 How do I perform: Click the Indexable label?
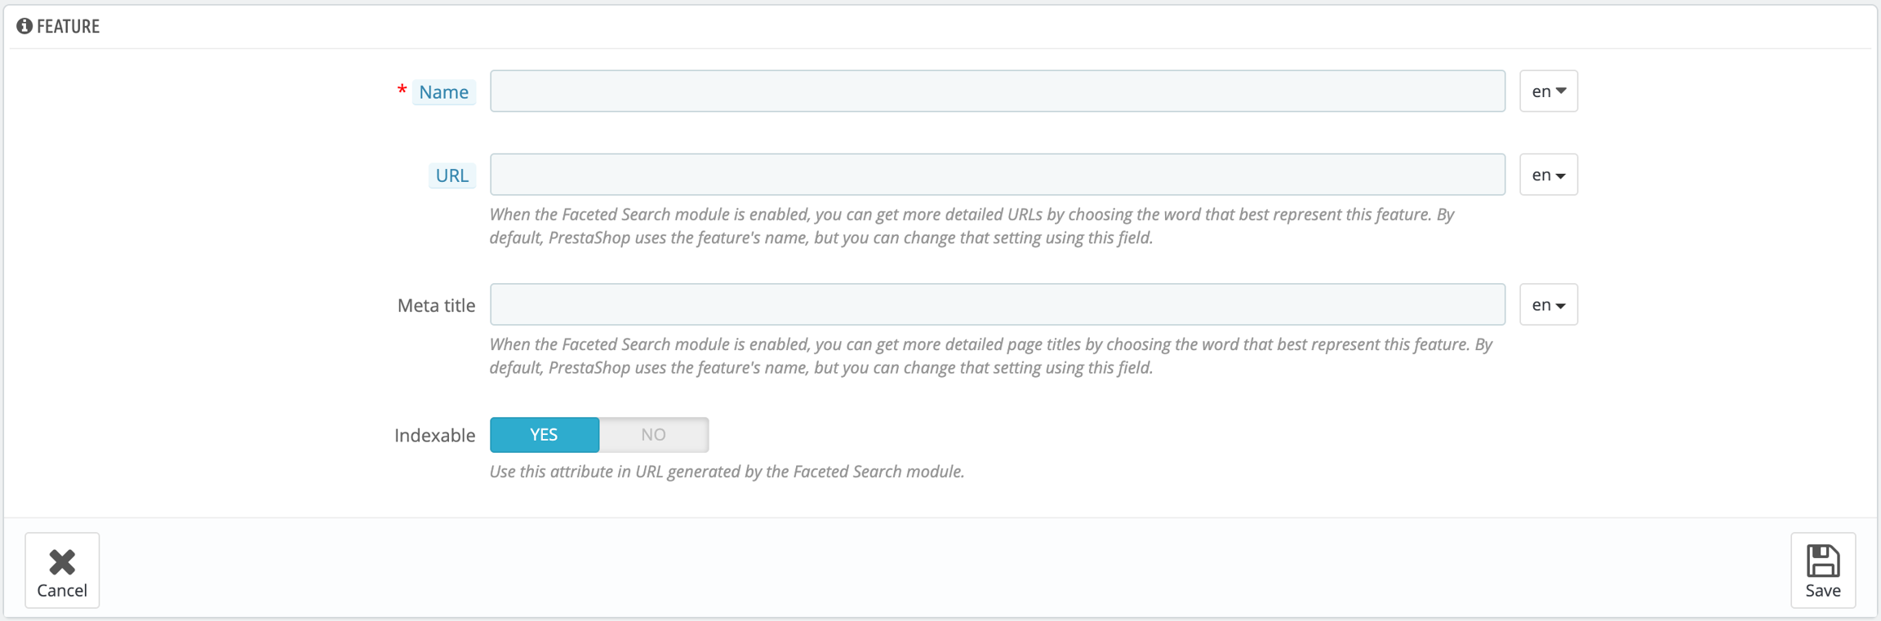434,436
